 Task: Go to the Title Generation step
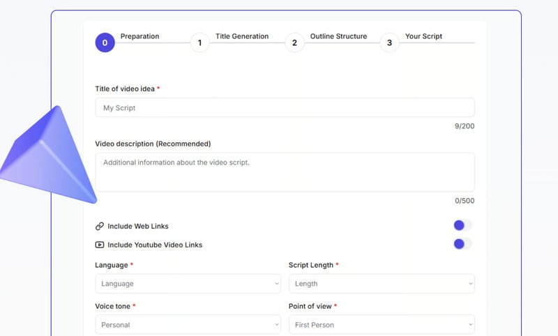(x=241, y=36)
